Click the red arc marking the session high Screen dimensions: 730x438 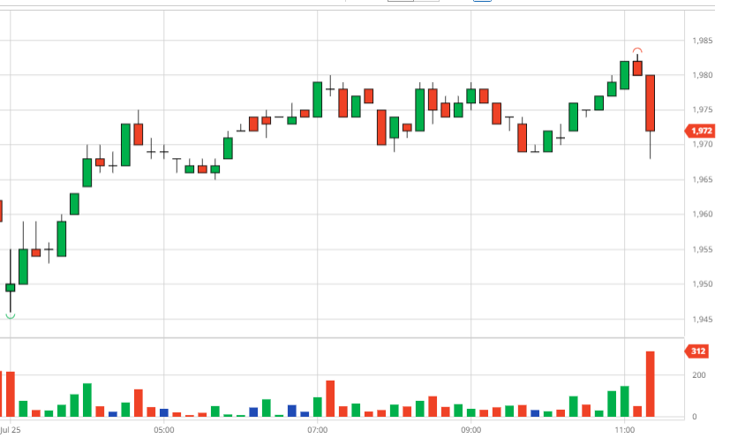pyautogui.click(x=637, y=50)
